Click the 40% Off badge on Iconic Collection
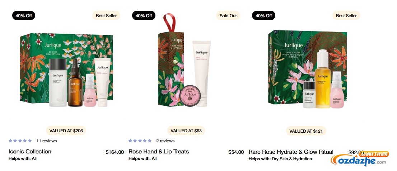Screen dimensions: 397x171 point(24,16)
